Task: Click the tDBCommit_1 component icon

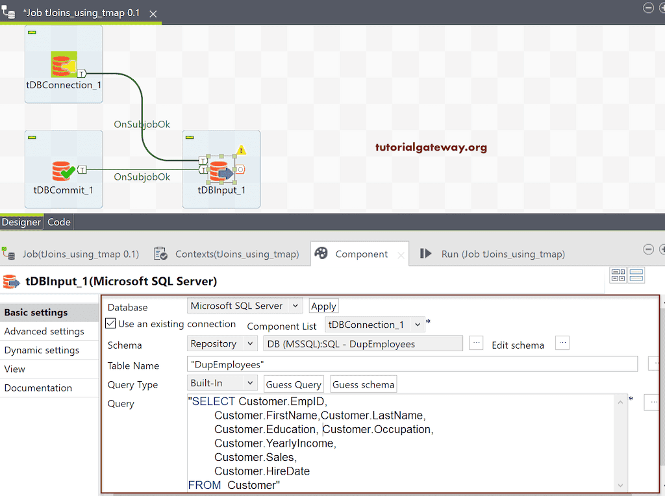Action: 63,171
